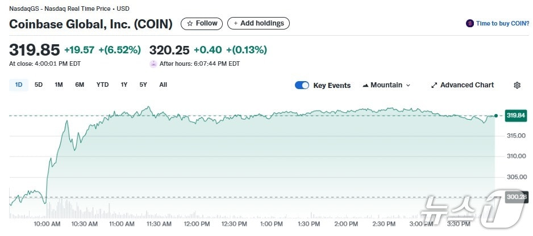Open the Time to buy COIN link
Viewport: 533px width, 236px height.
pos(503,23)
